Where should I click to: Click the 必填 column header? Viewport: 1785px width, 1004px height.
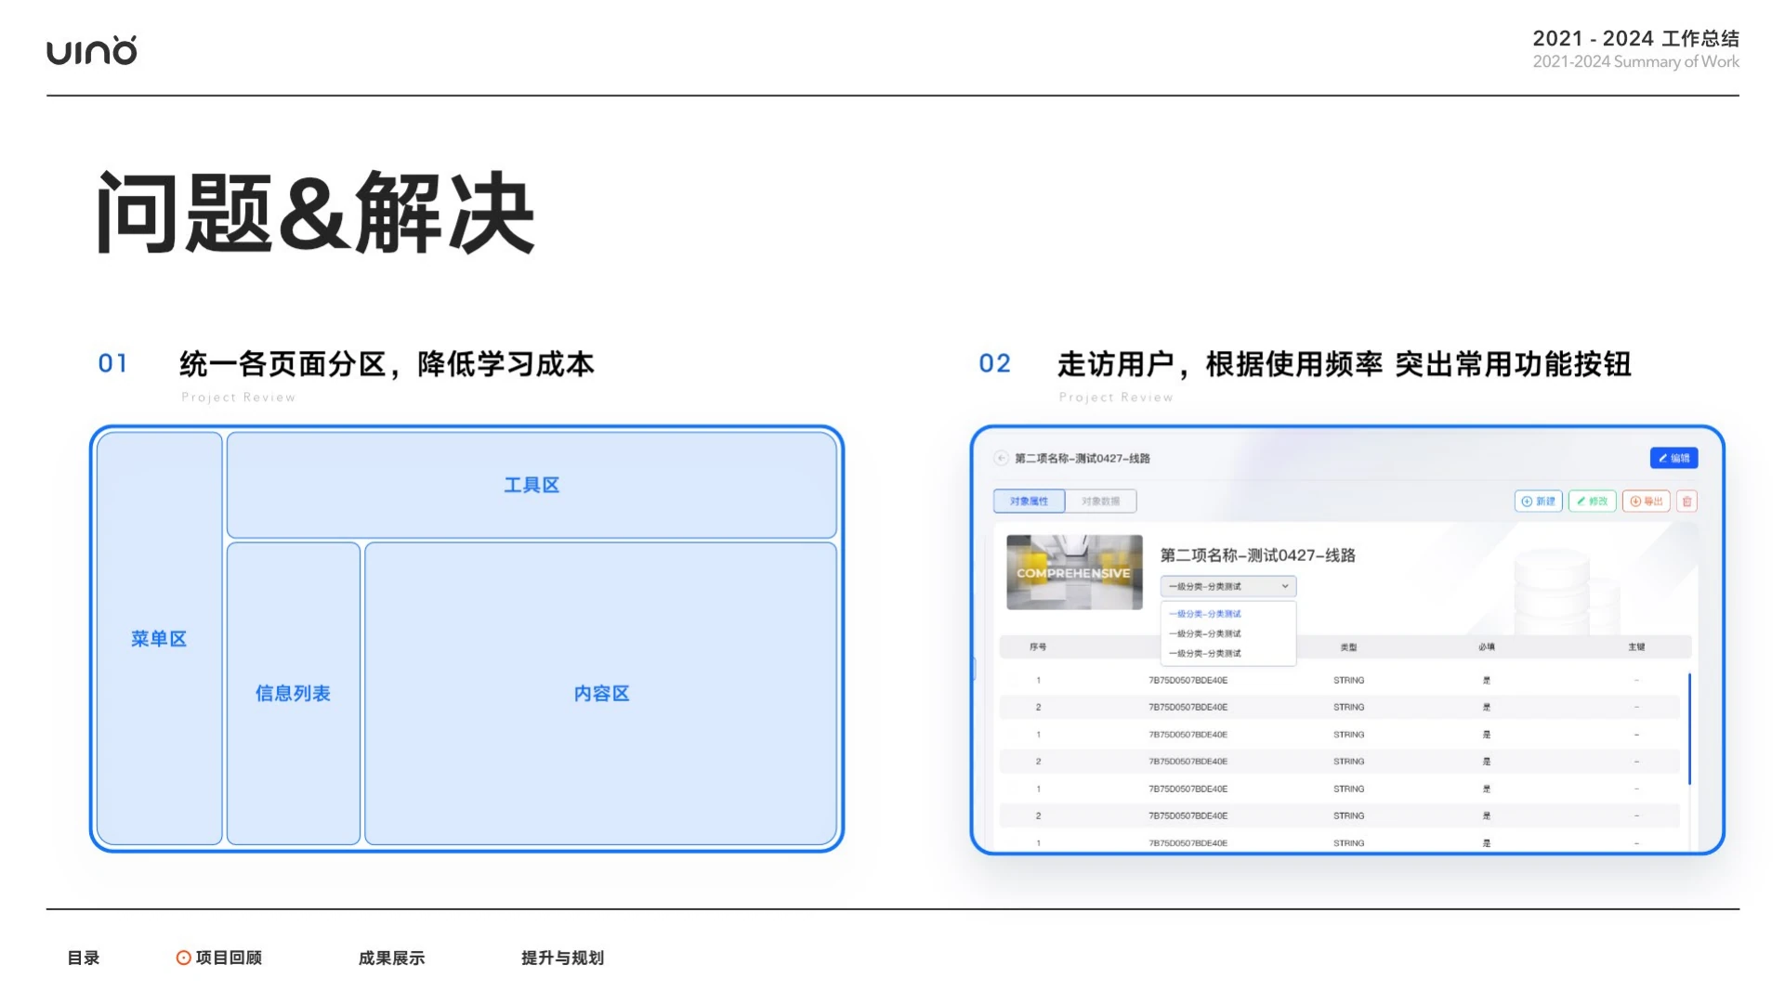click(x=1487, y=647)
